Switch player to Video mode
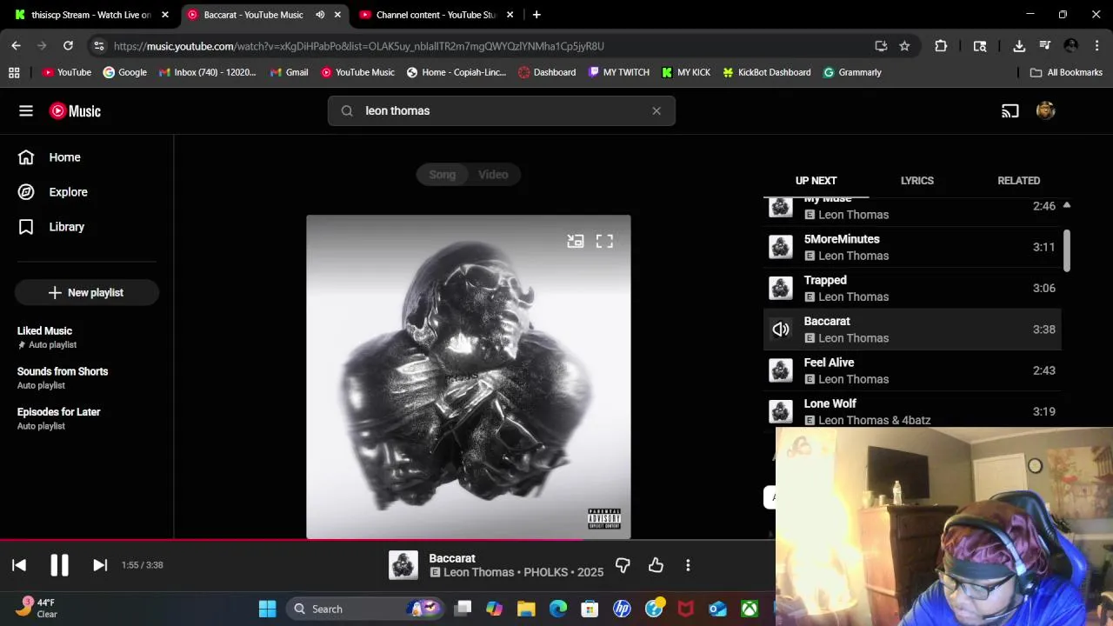 [493, 175]
